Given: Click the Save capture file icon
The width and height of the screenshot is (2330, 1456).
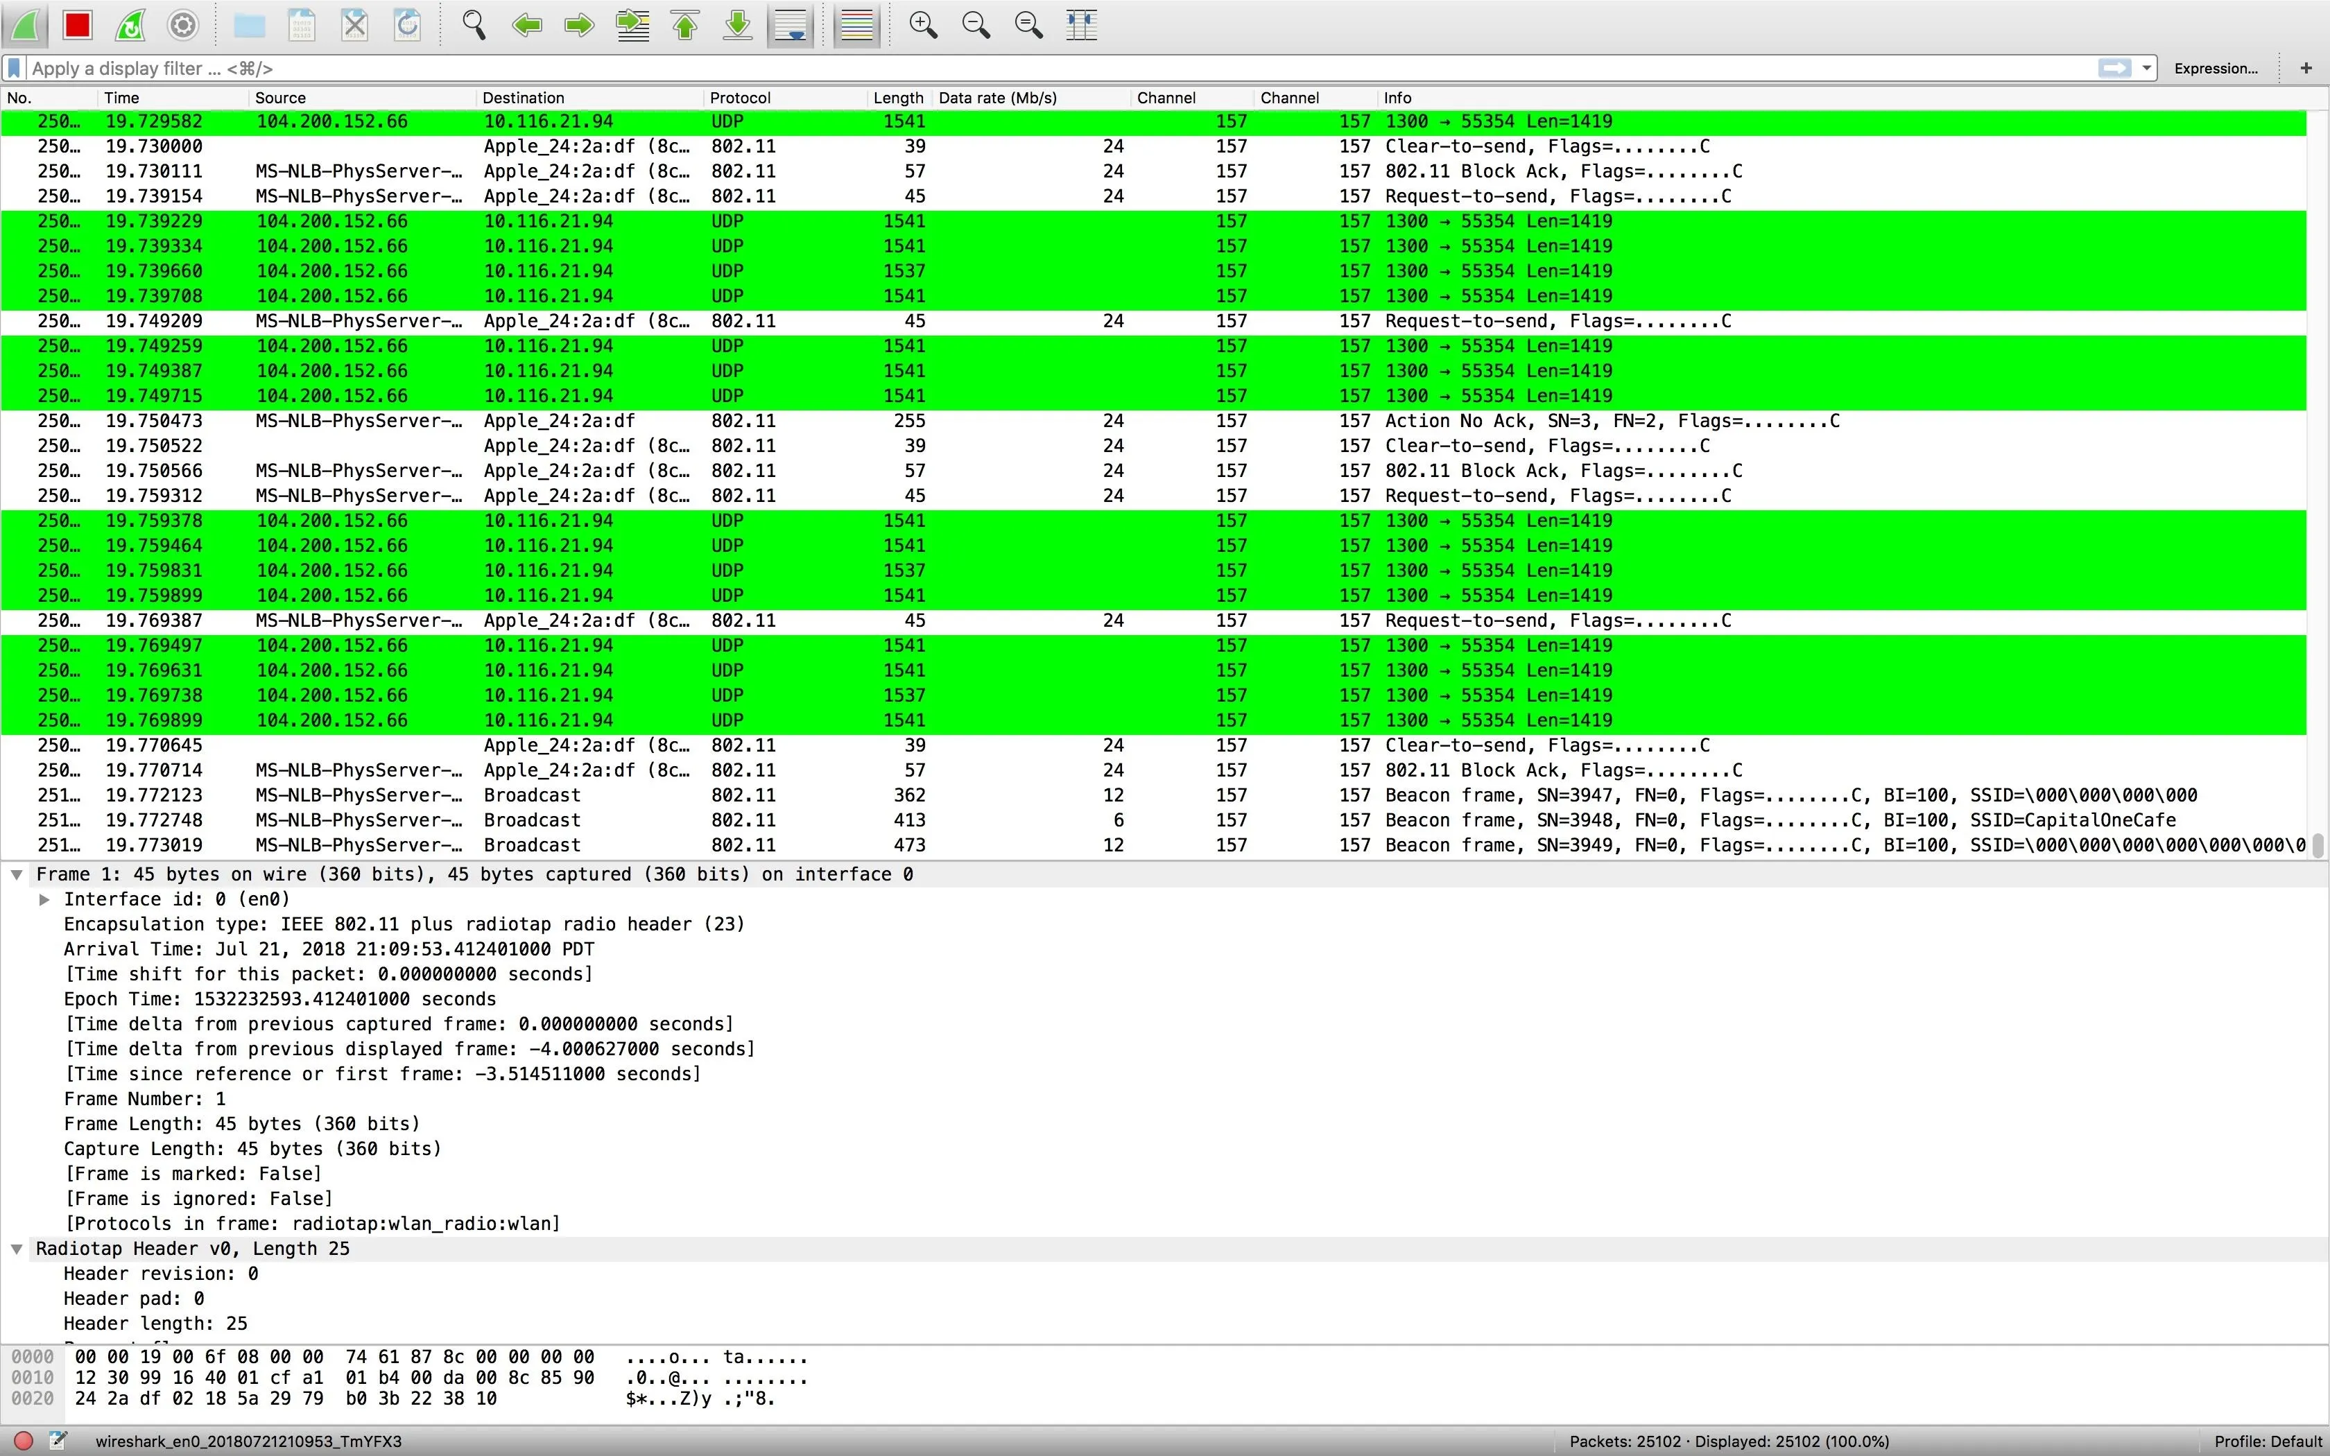Looking at the screenshot, I should tap(302, 25).
